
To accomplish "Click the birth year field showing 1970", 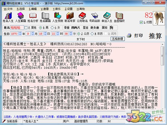I will pyautogui.click(x=14, y=34).
